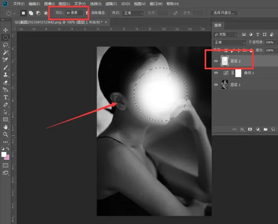Select the Hand tool
278x224 pixels.
[6, 127]
